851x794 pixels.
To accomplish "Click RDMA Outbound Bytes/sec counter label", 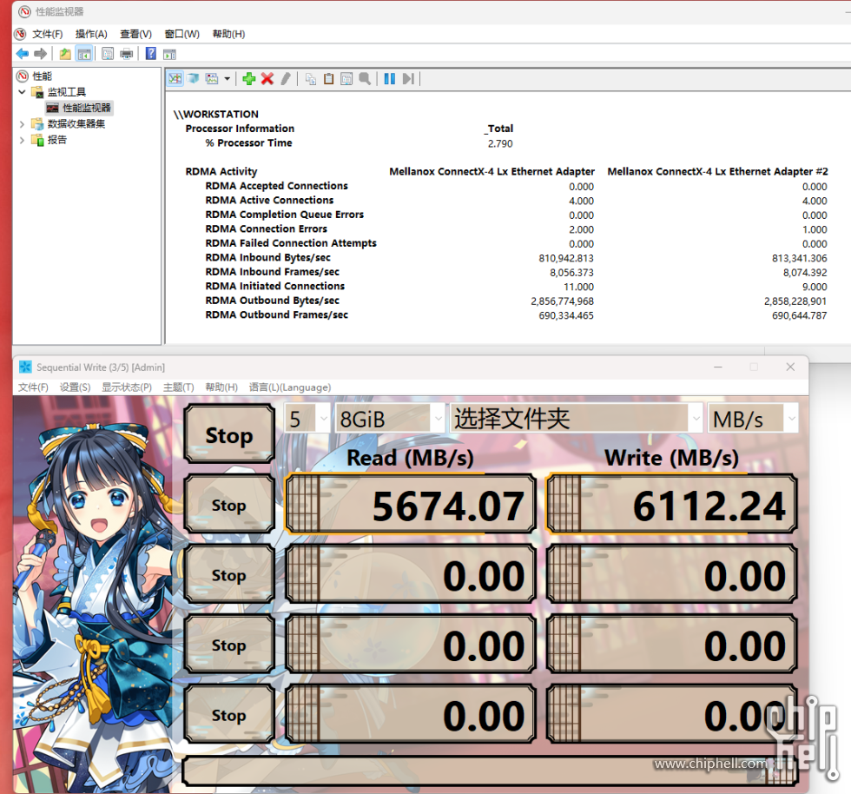I will [272, 301].
